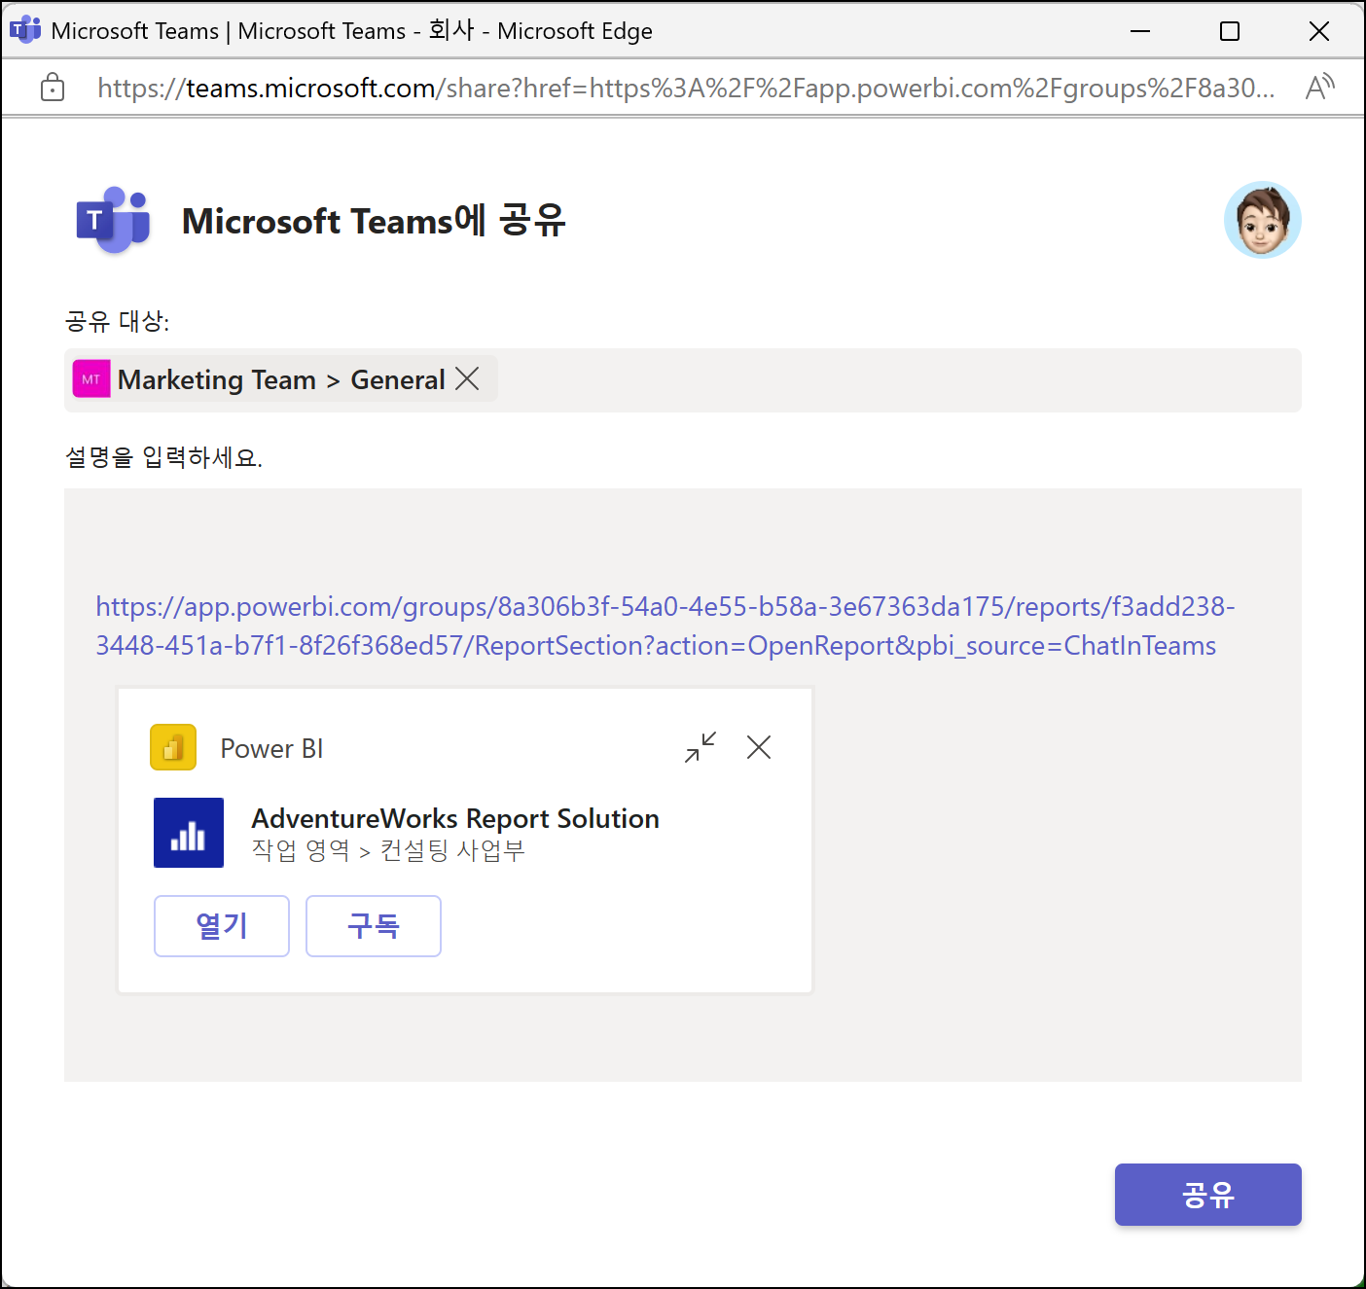The height and width of the screenshot is (1289, 1366).
Task: Click the 작업 영역 > 컨설팅 사업부 text
Action: pos(388,850)
